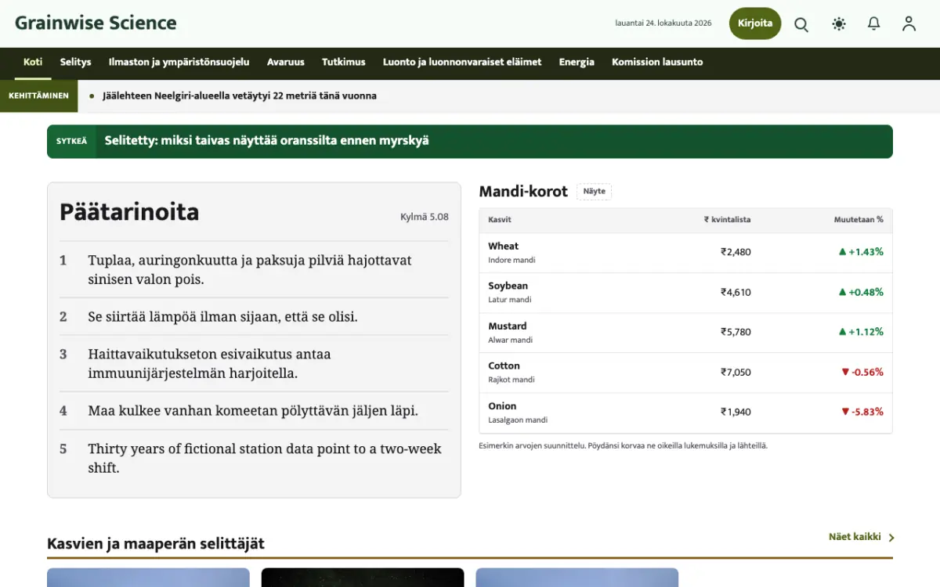Open Ilmaston ja ympäristönsuojelu section
This screenshot has height=587, width=940.
(x=179, y=63)
